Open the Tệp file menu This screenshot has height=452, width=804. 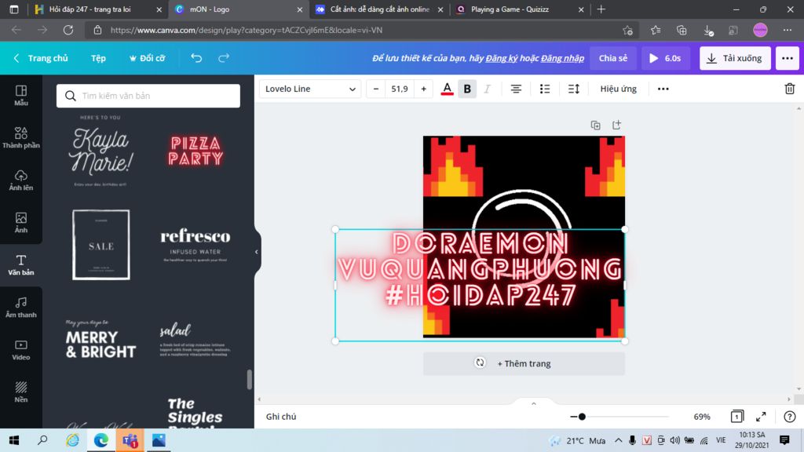click(98, 58)
